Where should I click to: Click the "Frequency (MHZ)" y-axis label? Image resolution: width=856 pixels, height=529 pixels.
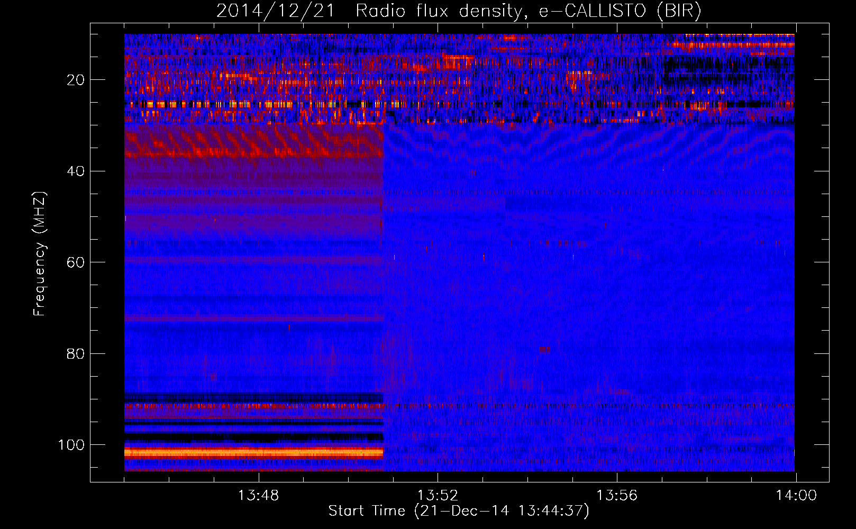tap(40, 253)
